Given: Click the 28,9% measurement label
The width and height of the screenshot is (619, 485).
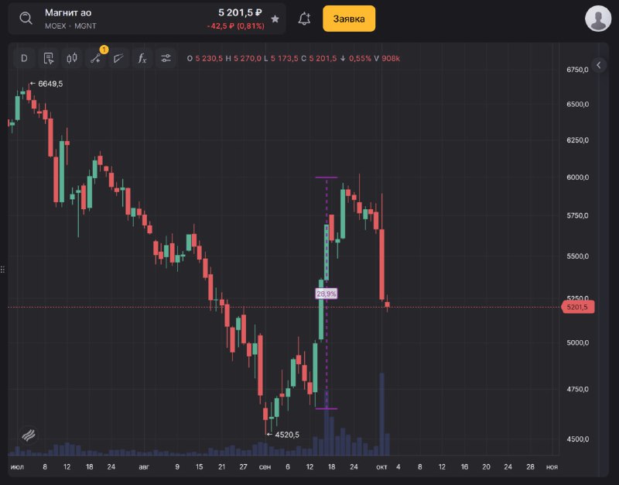Looking at the screenshot, I should (326, 294).
